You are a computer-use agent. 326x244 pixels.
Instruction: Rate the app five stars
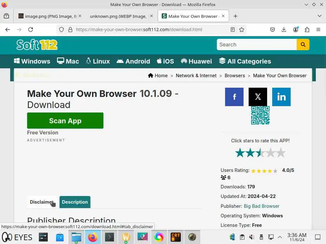click(281, 153)
